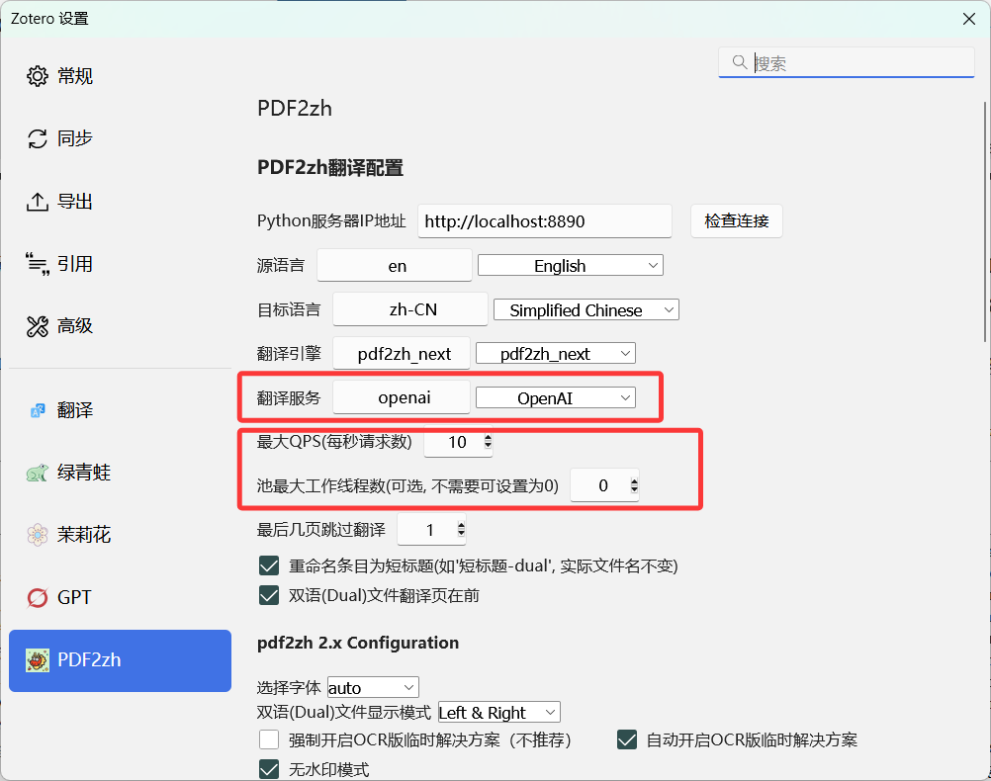Expand the English source language dropdown
The image size is (991, 781).
click(570, 266)
